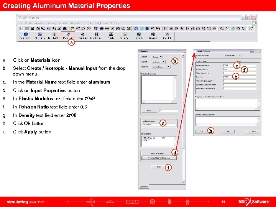Open the Viewing menu
276x207 pixels.
coord(51,23)
